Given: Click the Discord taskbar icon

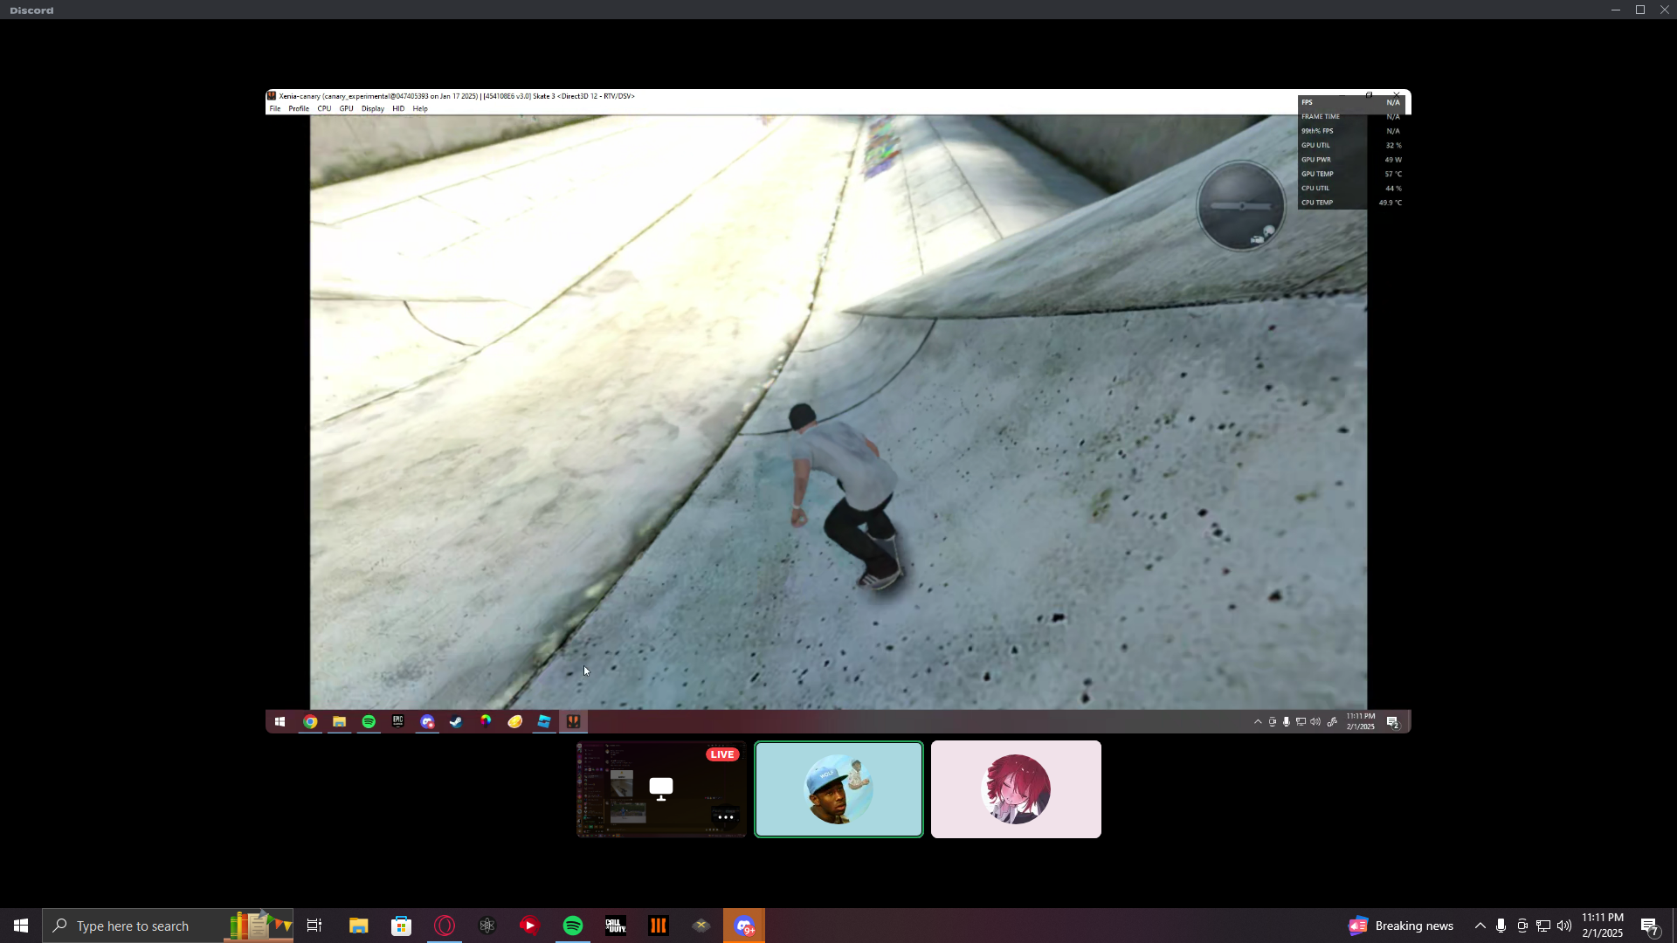Looking at the screenshot, I should click(x=744, y=926).
